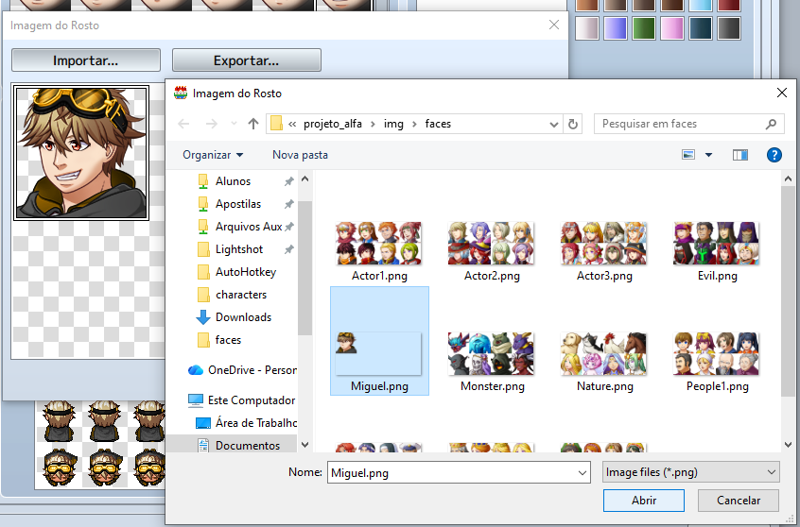Viewport: 800px width, 527px height.
Task: Click the Importar... button
Action: pyautogui.click(x=86, y=60)
